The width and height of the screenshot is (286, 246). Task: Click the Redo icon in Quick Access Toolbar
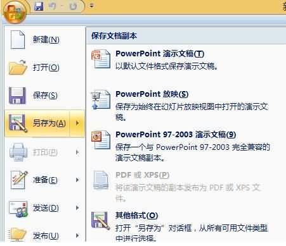tap(74, 6)
